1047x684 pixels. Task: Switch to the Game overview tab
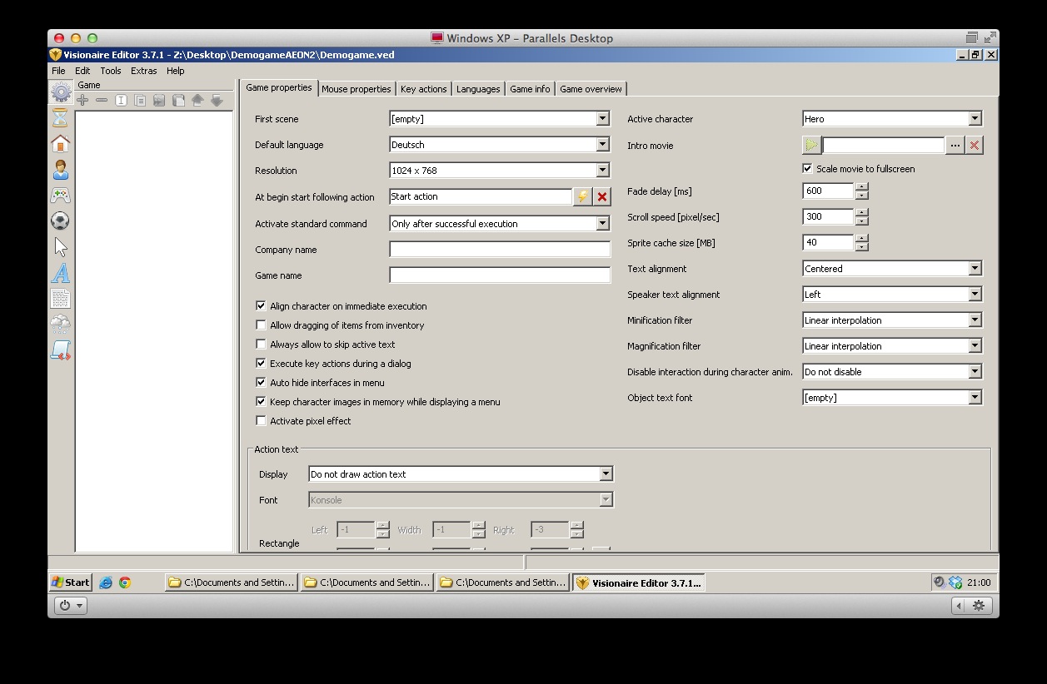click(x=591, y=89)
